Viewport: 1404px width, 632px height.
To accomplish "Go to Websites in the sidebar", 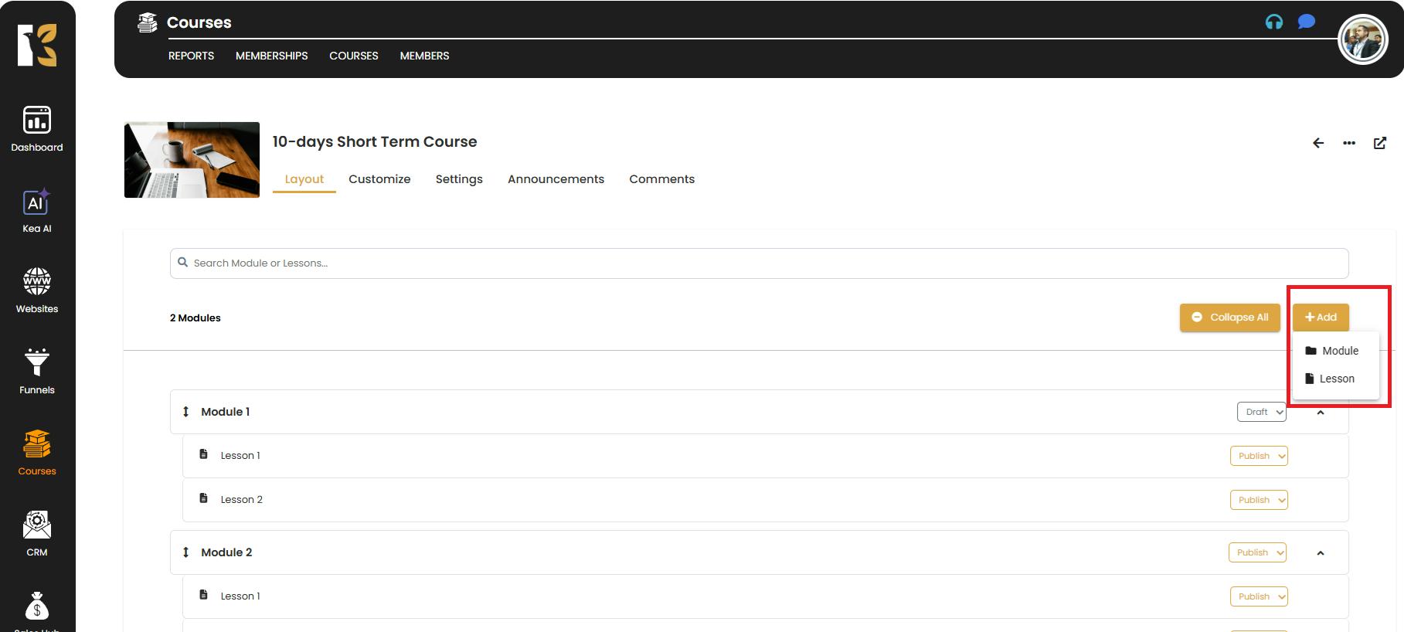I will point(37,291).
